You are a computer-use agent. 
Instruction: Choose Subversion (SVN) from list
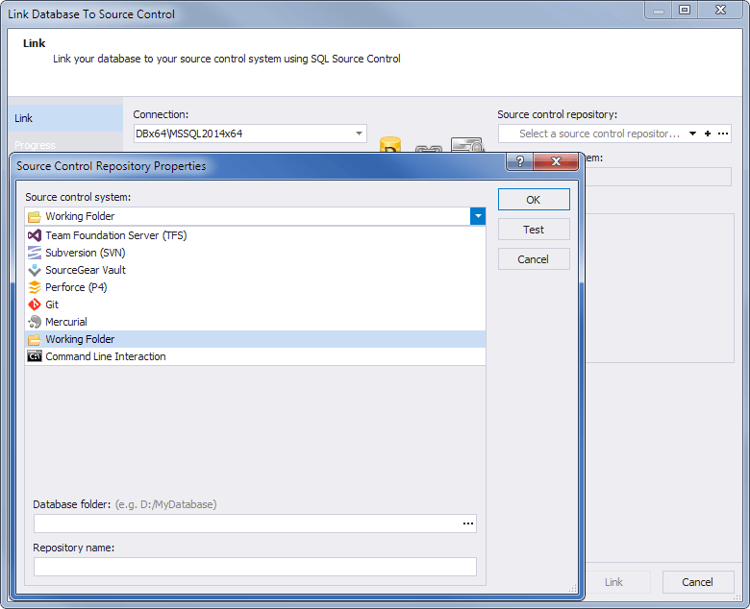255,253
